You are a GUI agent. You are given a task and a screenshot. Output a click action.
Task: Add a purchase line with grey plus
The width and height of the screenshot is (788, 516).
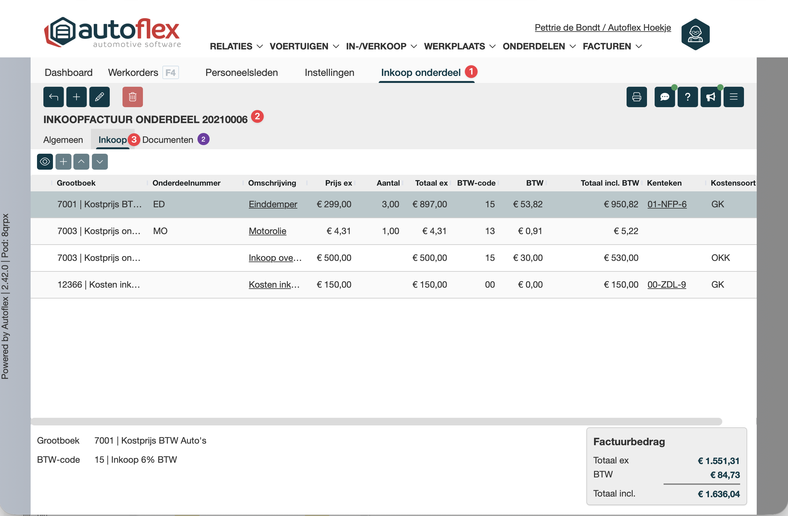tap(63, 162)
